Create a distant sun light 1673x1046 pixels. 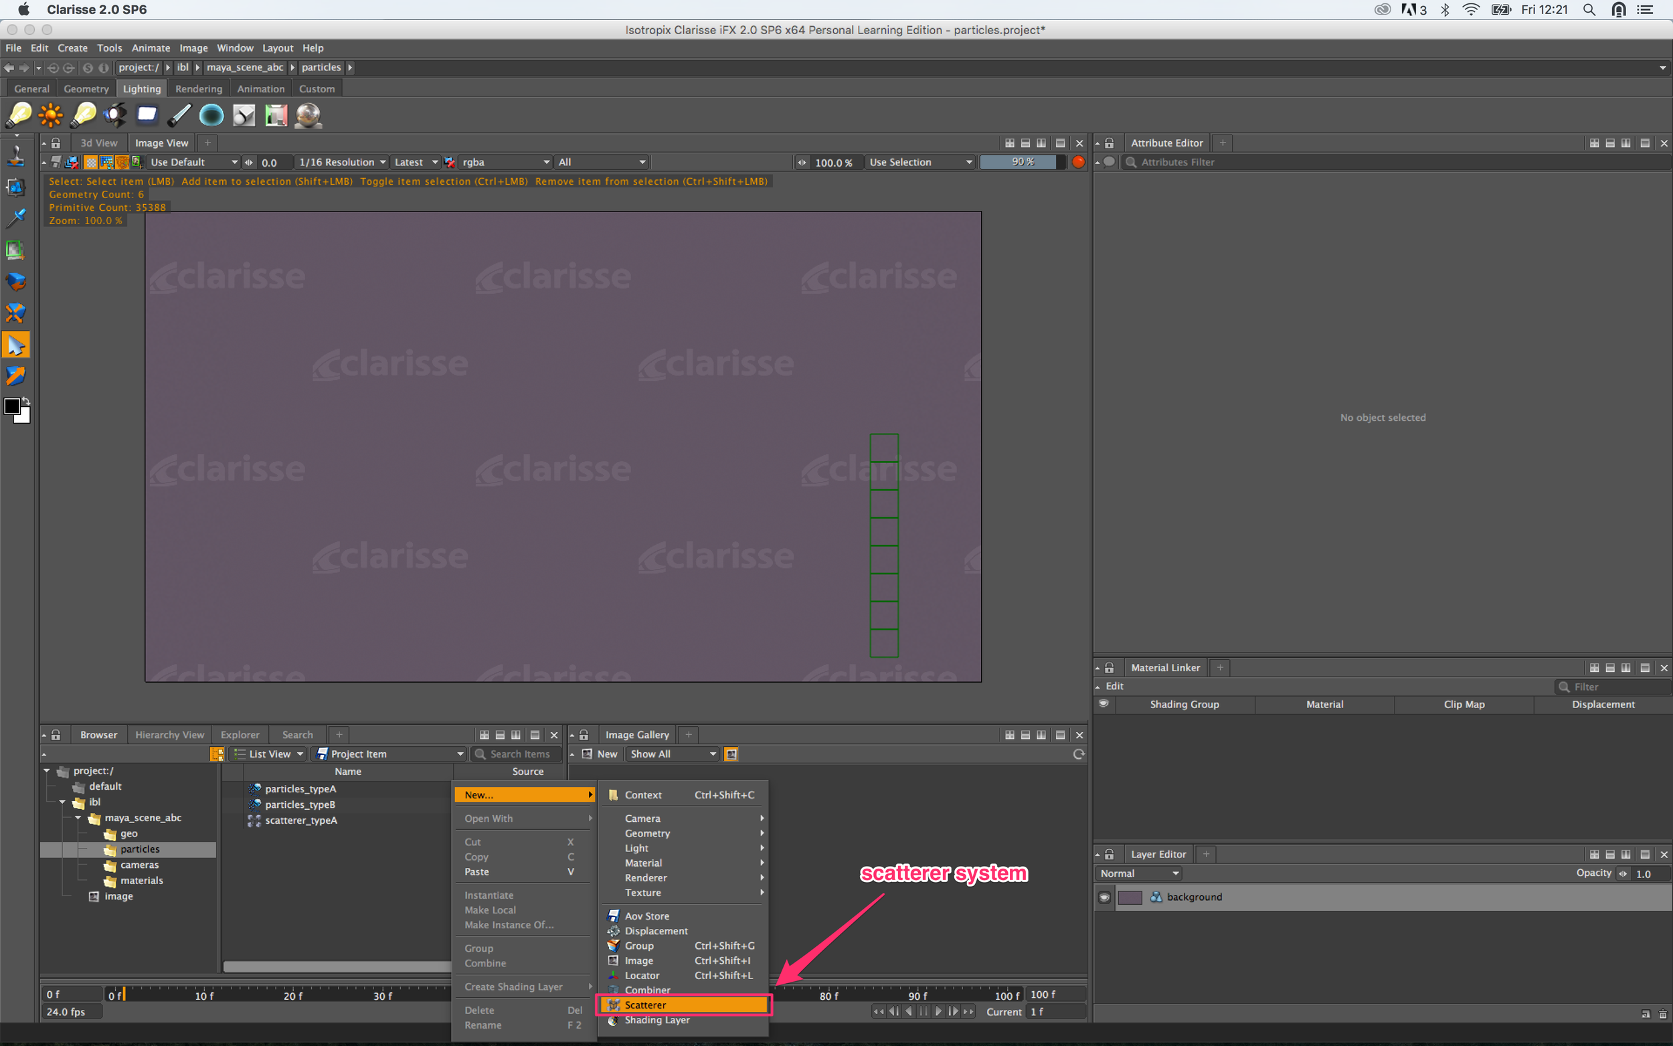tap(50, 115)
